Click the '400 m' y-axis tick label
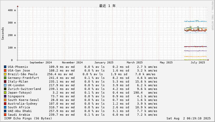The image size is (215, 122). pos(12,10)
